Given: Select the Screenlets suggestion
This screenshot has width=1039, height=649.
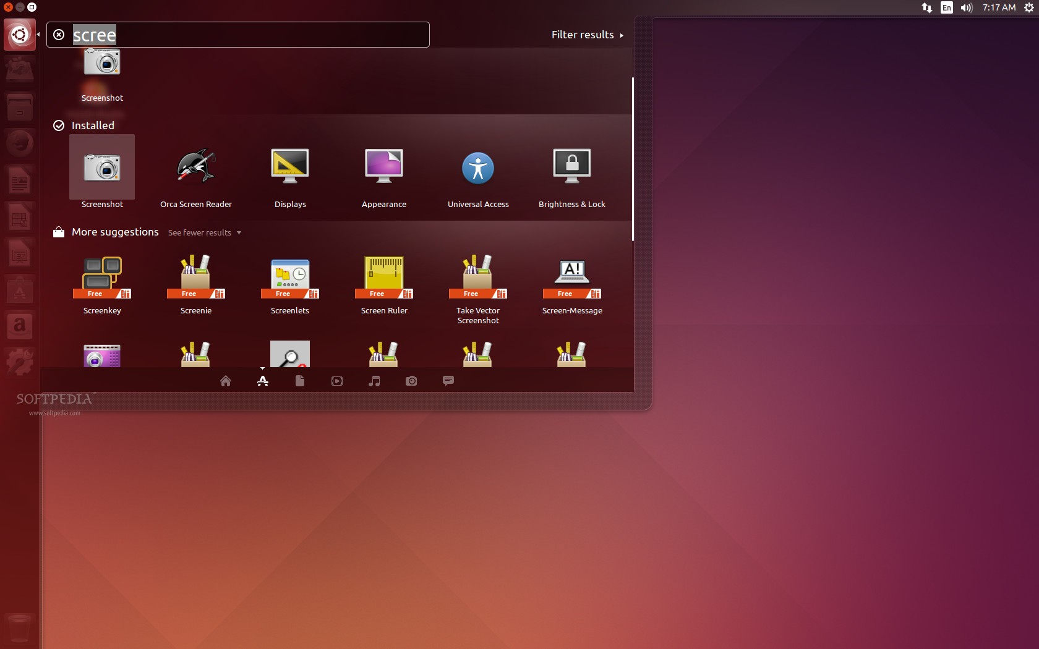Looking at the screenshot, I should point(290,284).
